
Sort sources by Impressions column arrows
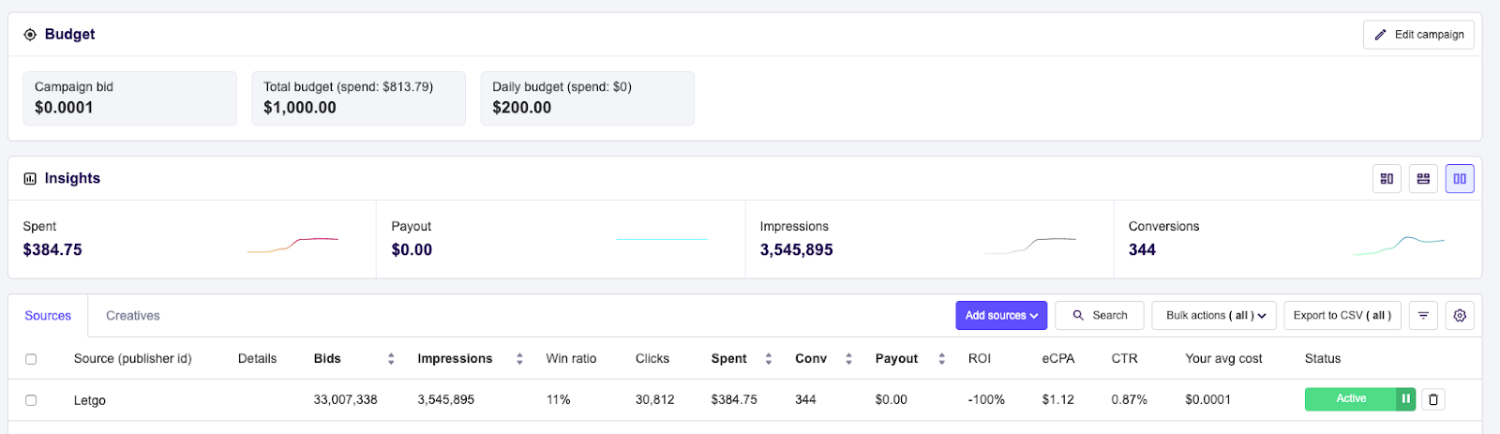(x=519, y=359)
